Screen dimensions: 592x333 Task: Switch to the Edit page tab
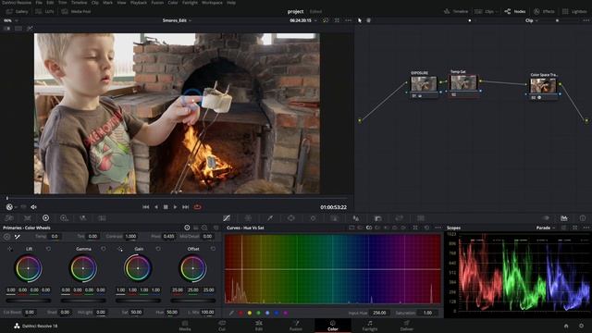click(259, 326)
